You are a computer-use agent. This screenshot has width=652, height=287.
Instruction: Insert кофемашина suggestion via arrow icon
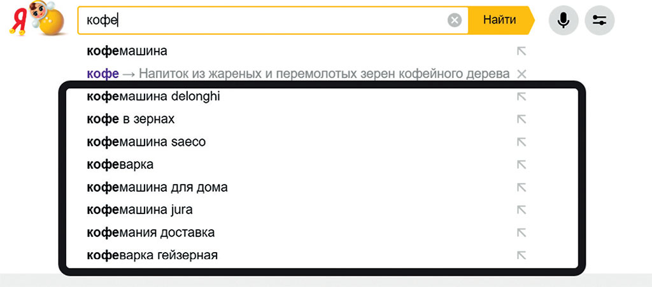[x=521, y=51]
